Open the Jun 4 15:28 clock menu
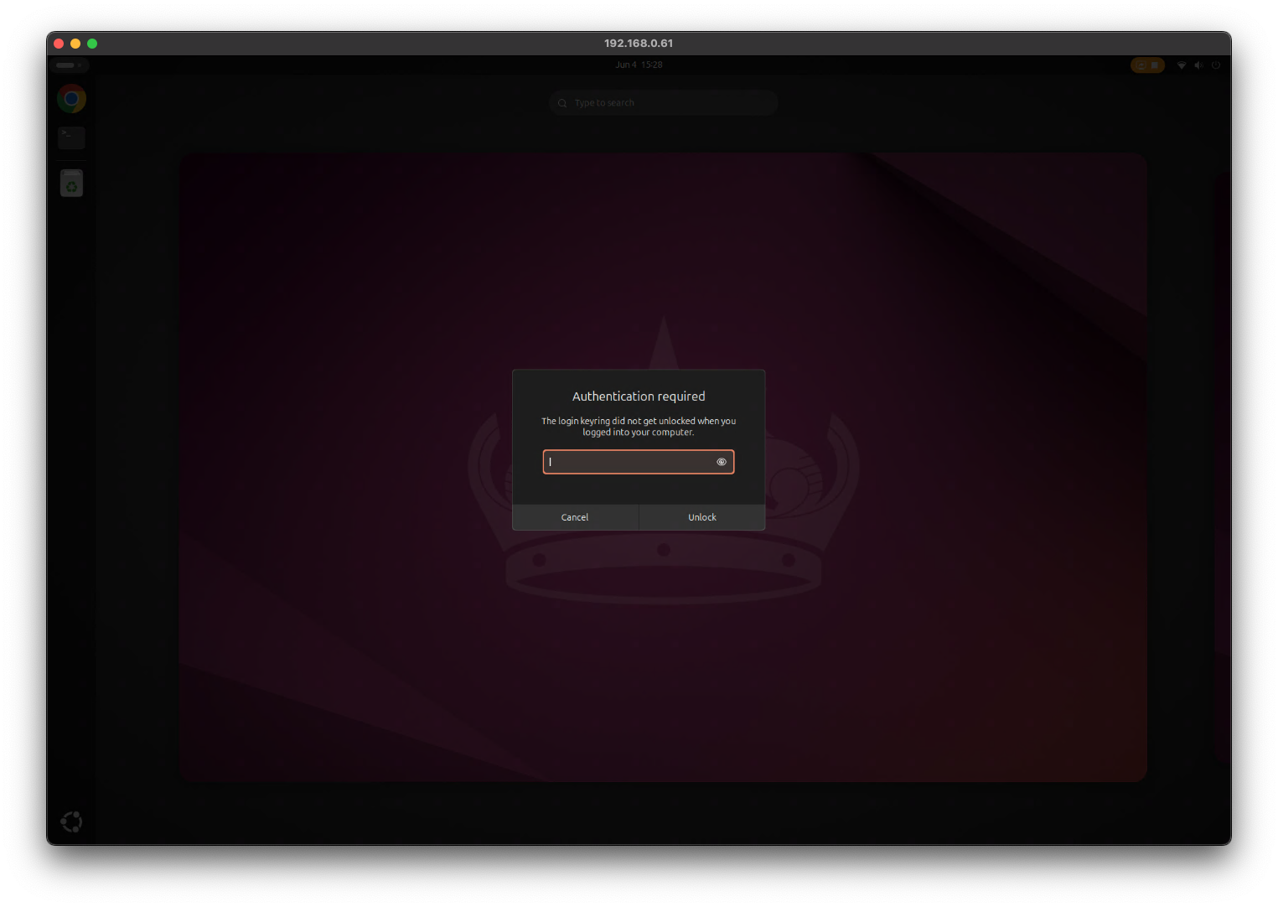The height and width of the screenshot is (907, 1278). pyautogui.click(x=639, y=65)
